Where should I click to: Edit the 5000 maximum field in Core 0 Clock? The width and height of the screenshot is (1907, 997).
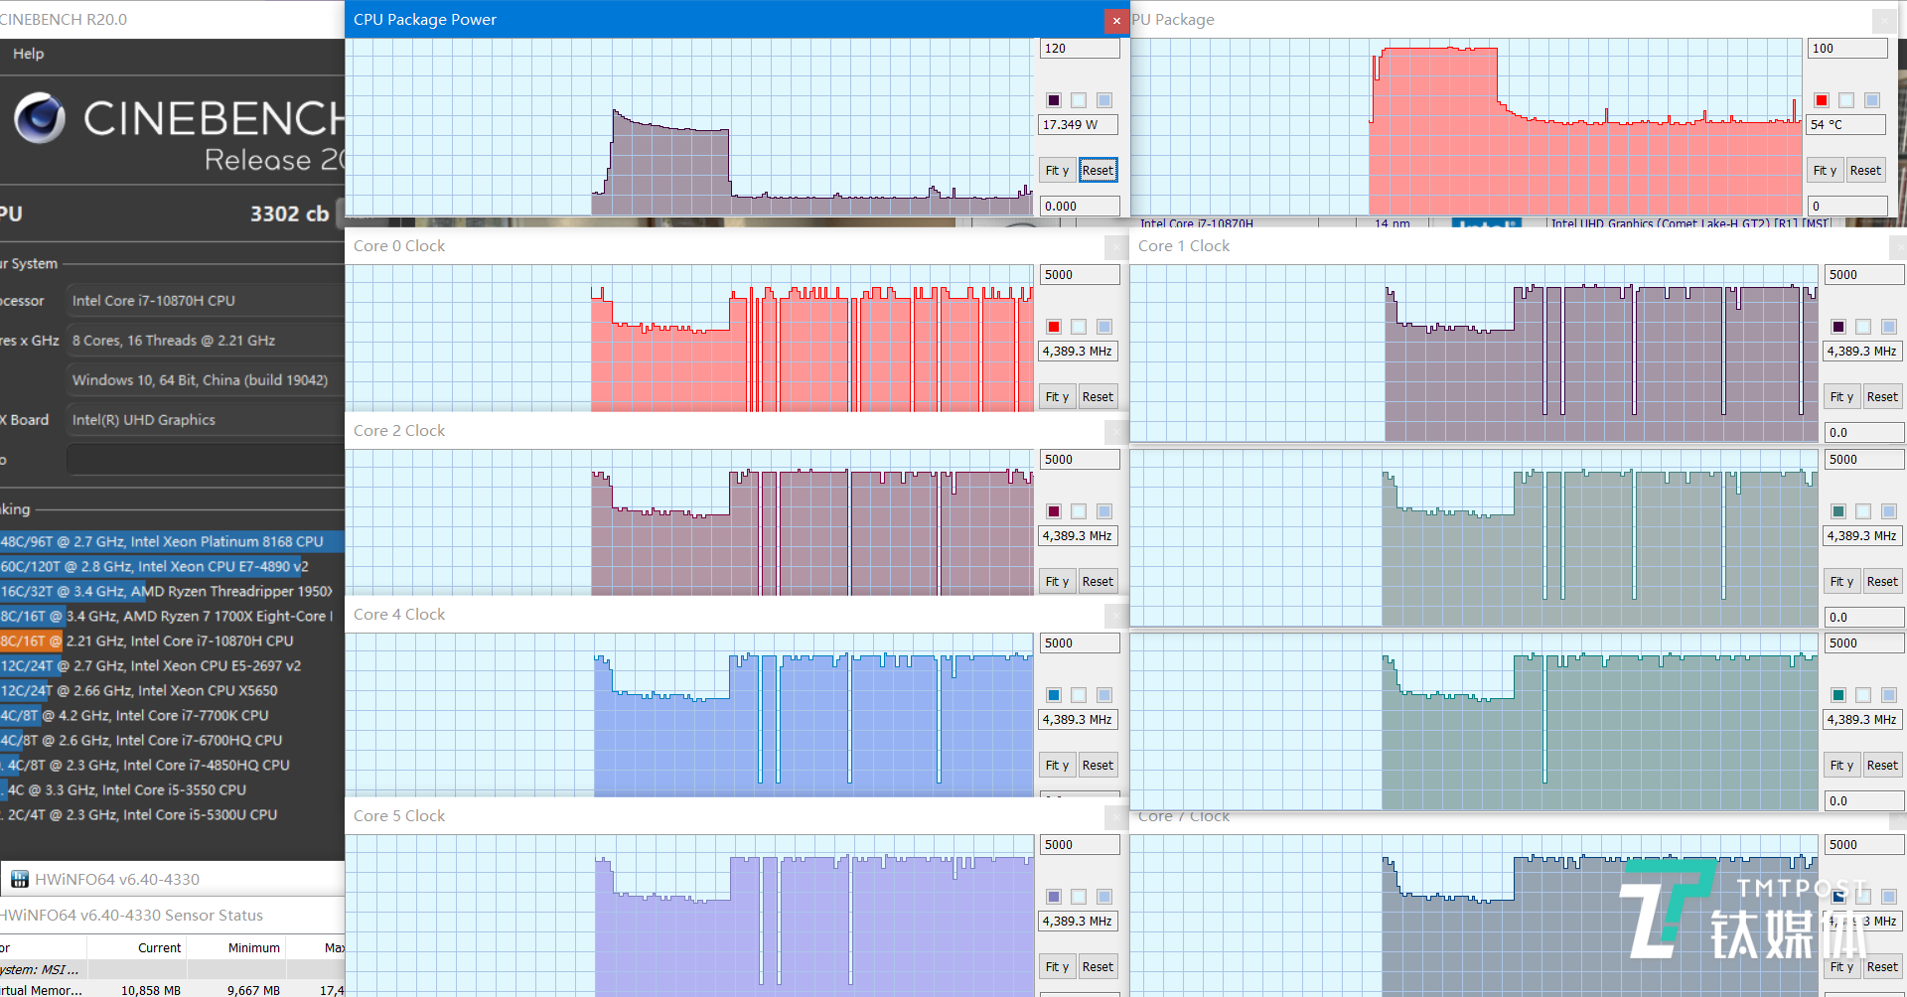coord(1080,275)
